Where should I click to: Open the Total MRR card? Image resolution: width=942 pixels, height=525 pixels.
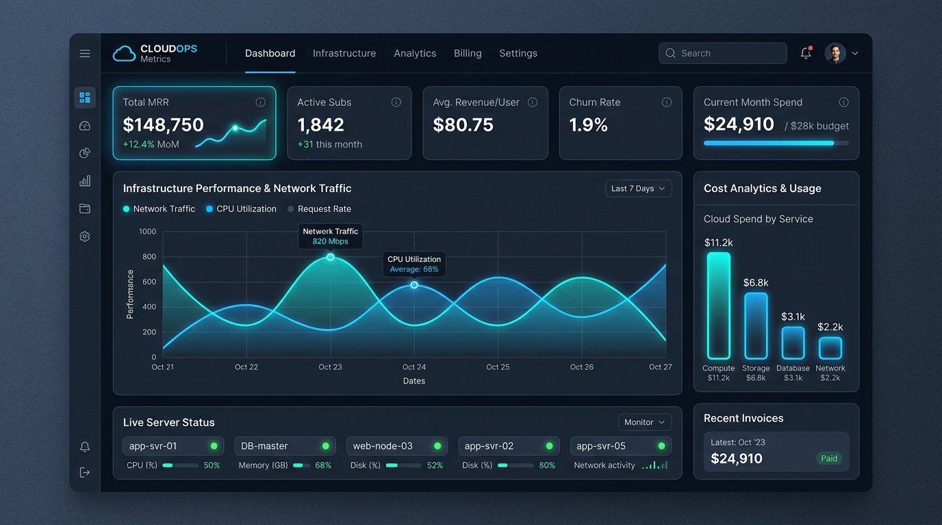194,123
